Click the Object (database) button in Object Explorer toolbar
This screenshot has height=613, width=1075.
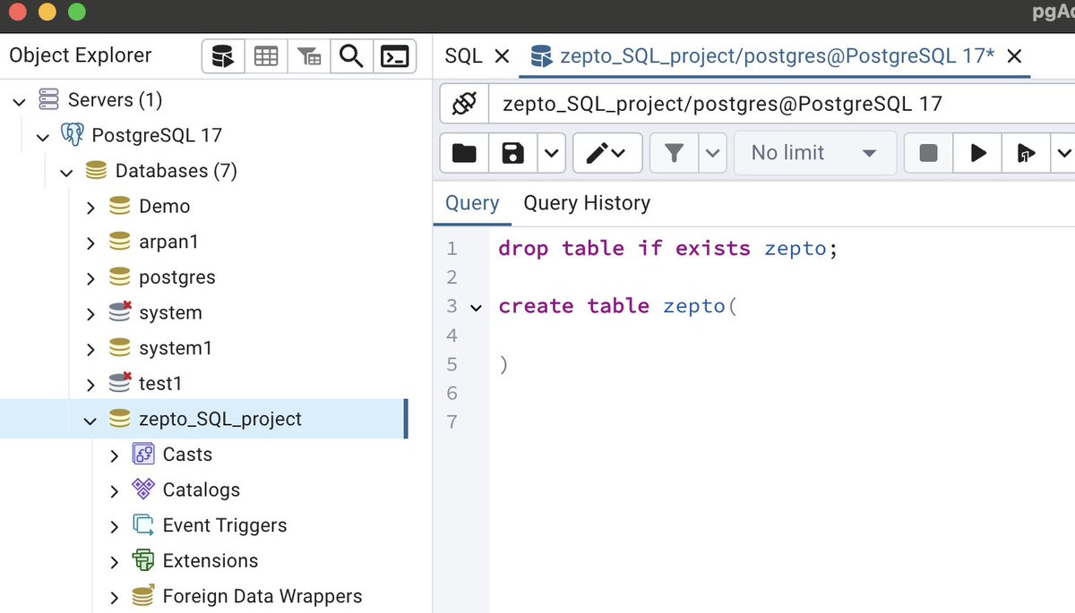222,56
